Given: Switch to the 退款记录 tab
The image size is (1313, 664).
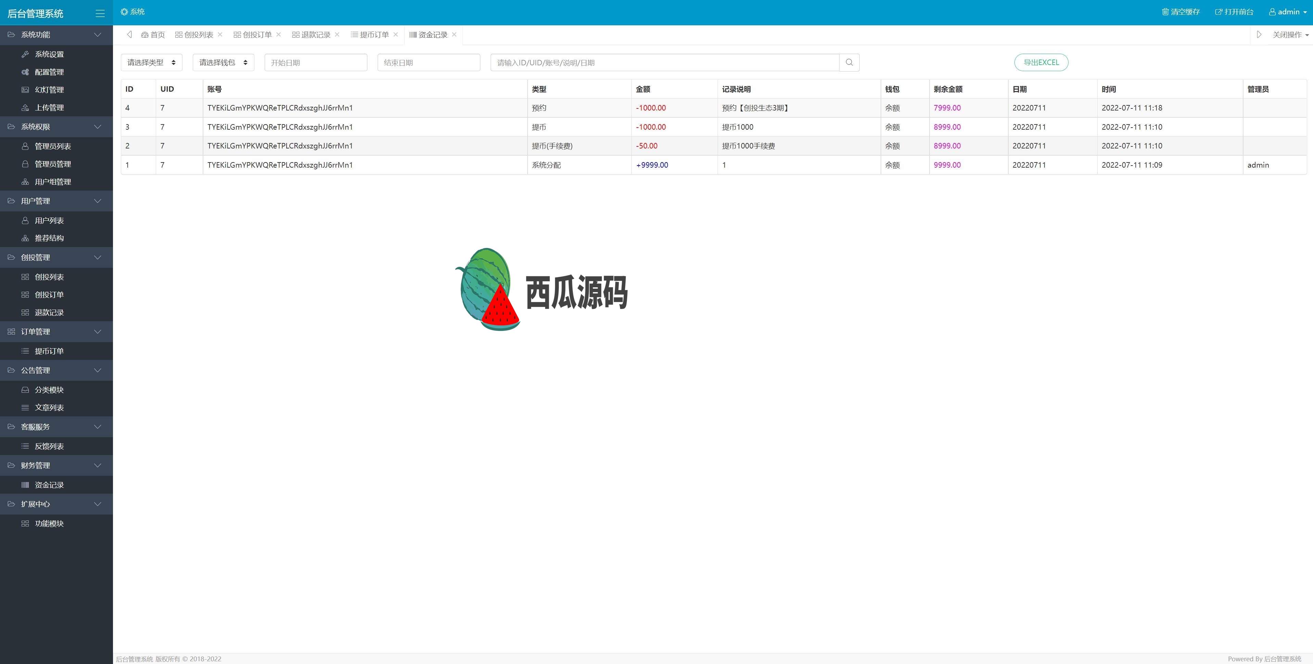Looking at the screenshot, I should [x=312, y=35].
